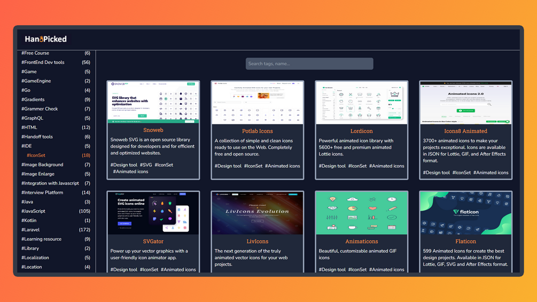Open the Lordicon preview thumbnail
Image resolution: width=537 pixels, height=302 pixels.
361,103
